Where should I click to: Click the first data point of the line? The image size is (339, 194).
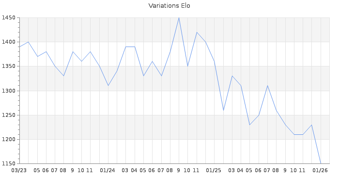[19, 47]
